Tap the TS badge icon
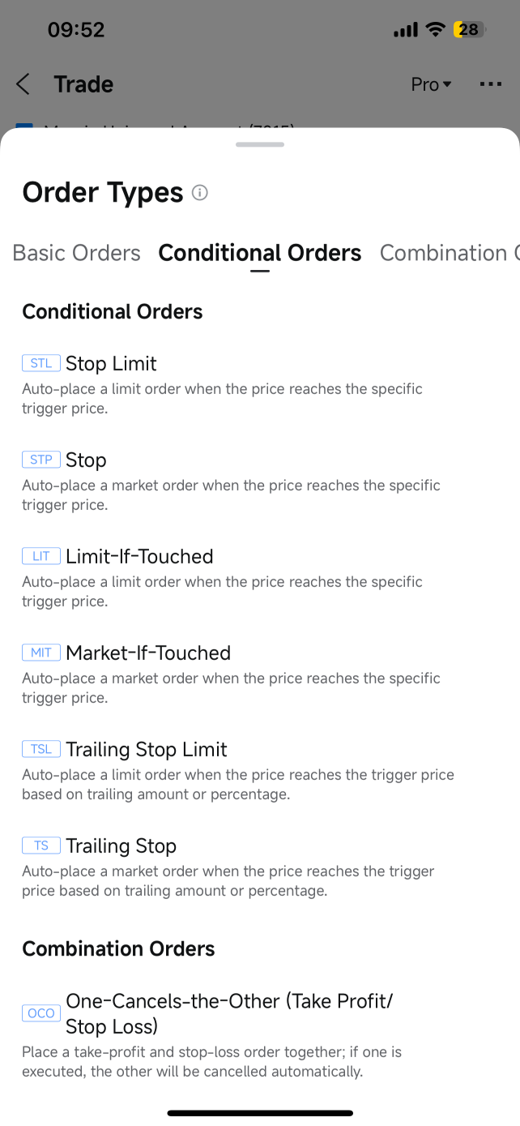 [x=41, y=846]
